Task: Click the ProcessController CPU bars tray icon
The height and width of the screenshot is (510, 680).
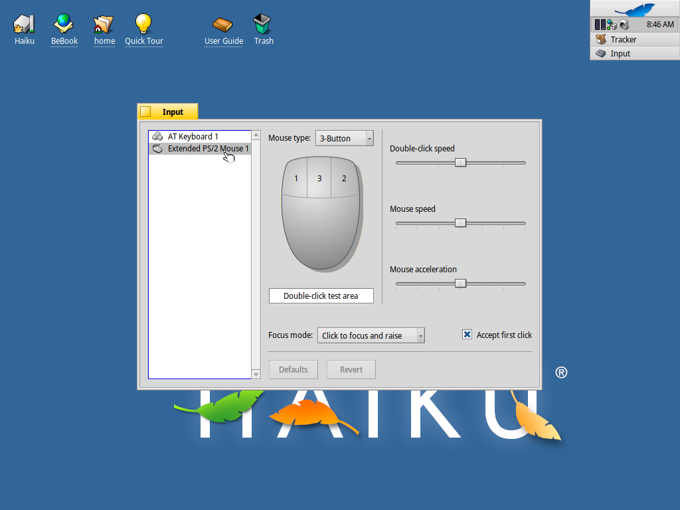Action: pos(600,25)
